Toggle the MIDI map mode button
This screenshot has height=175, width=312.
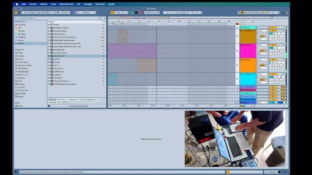[253, 13]
